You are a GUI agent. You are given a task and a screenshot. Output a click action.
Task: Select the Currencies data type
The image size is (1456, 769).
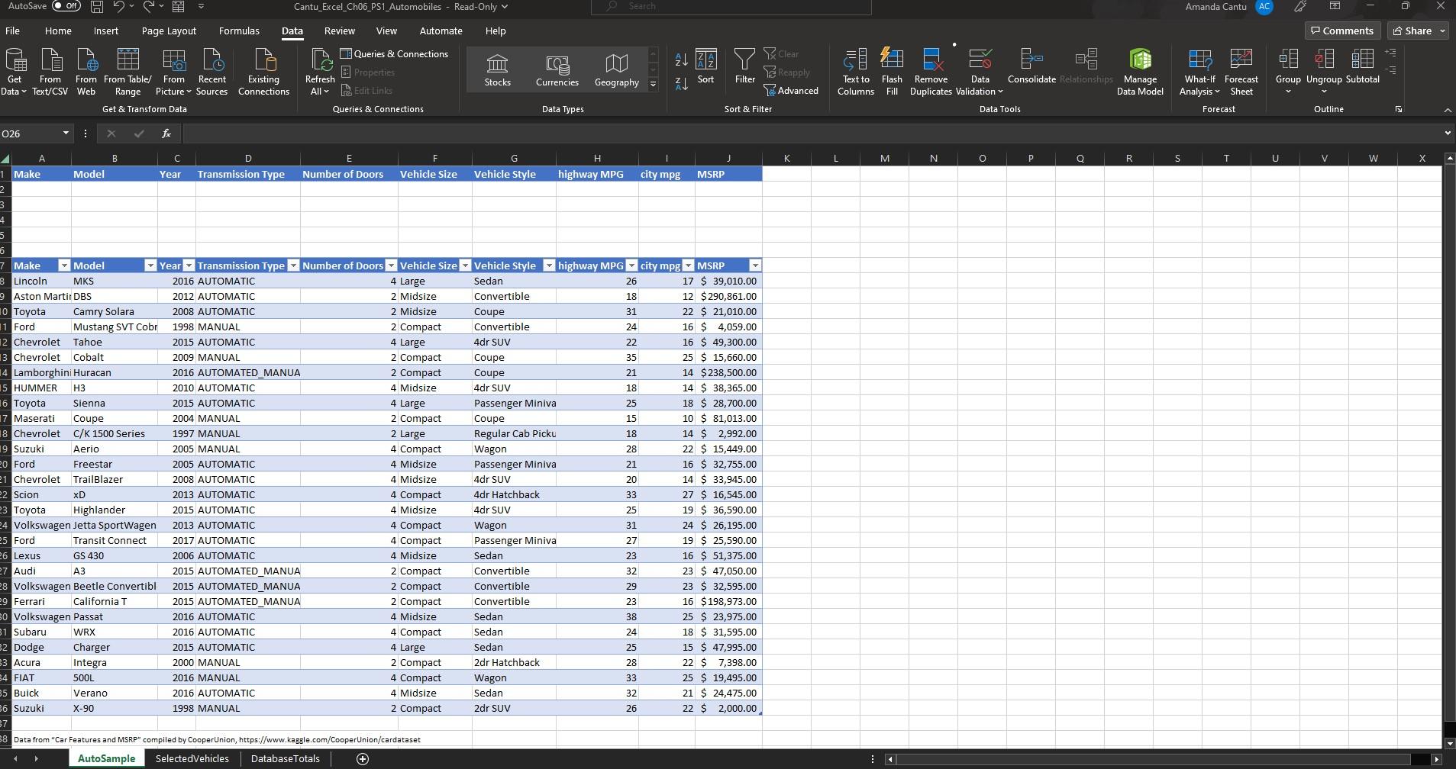pos(557,70)
